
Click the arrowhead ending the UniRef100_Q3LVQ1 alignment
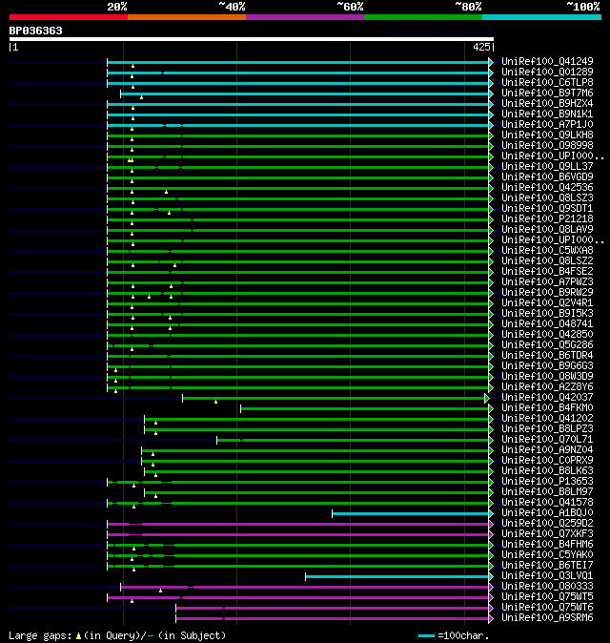[x=491, y=576]
